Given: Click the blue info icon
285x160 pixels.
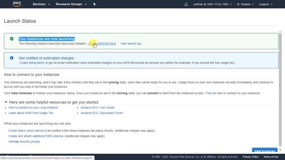Looking at the screenshot, I should coord(12,58).
